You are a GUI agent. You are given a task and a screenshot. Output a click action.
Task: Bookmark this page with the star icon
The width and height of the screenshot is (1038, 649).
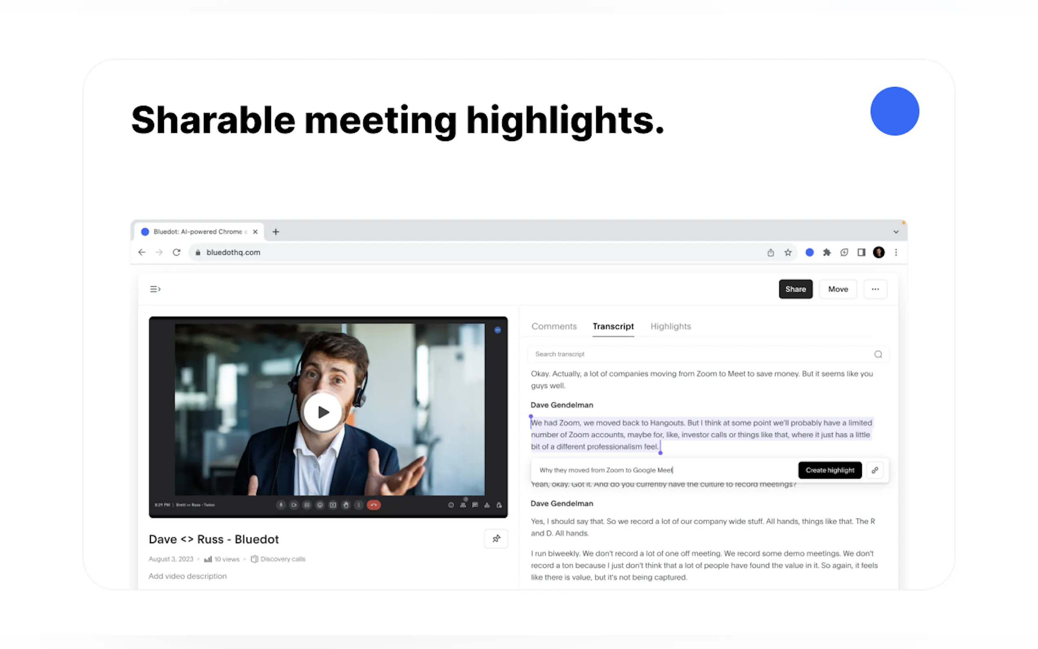tap(787, 253)
